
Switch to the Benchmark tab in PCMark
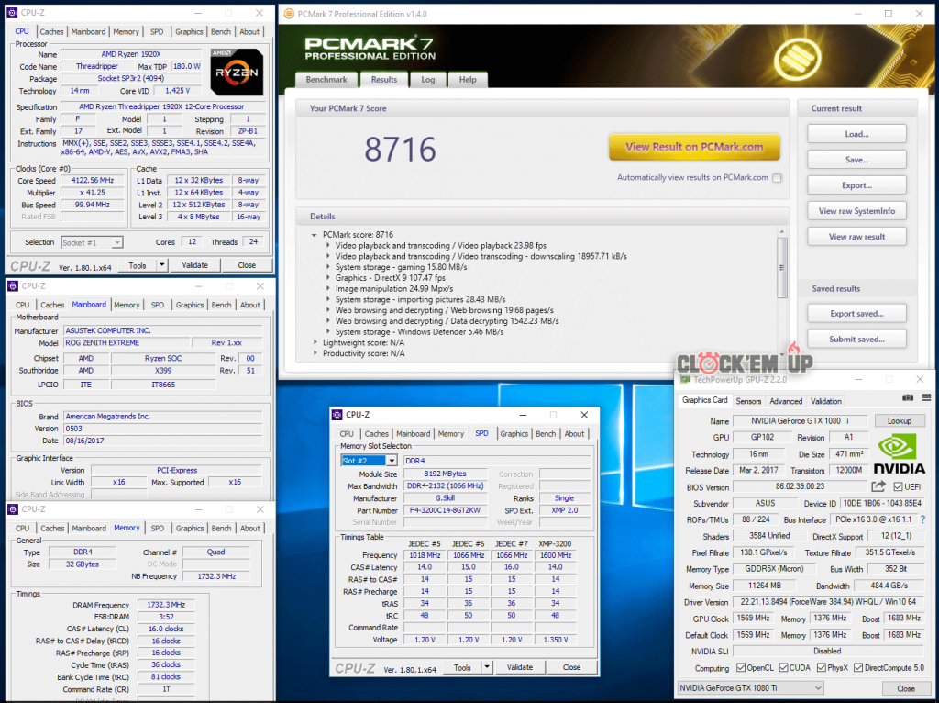[326, 80]
